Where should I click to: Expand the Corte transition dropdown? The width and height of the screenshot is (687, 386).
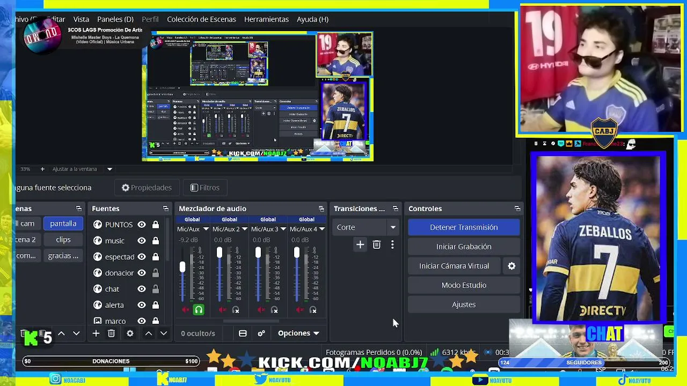pos(393,227)
